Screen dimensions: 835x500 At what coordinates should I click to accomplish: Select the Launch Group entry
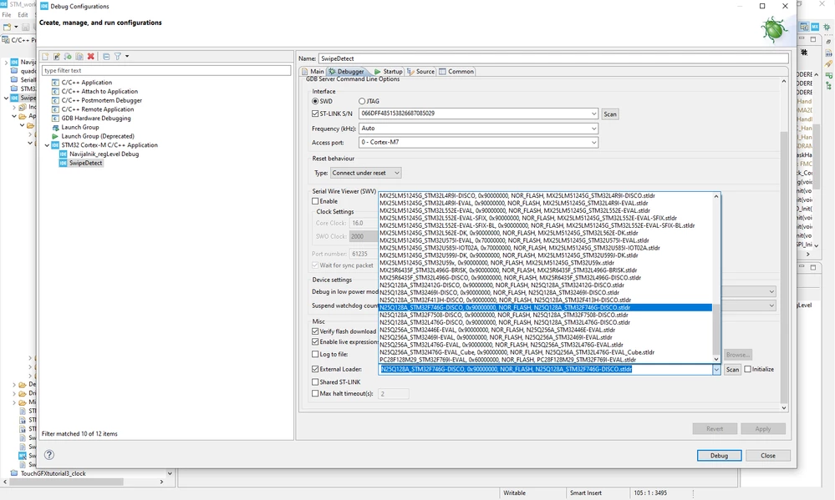coord(80,128)
